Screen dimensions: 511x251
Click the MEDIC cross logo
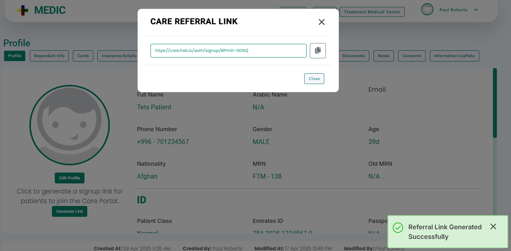23,10
